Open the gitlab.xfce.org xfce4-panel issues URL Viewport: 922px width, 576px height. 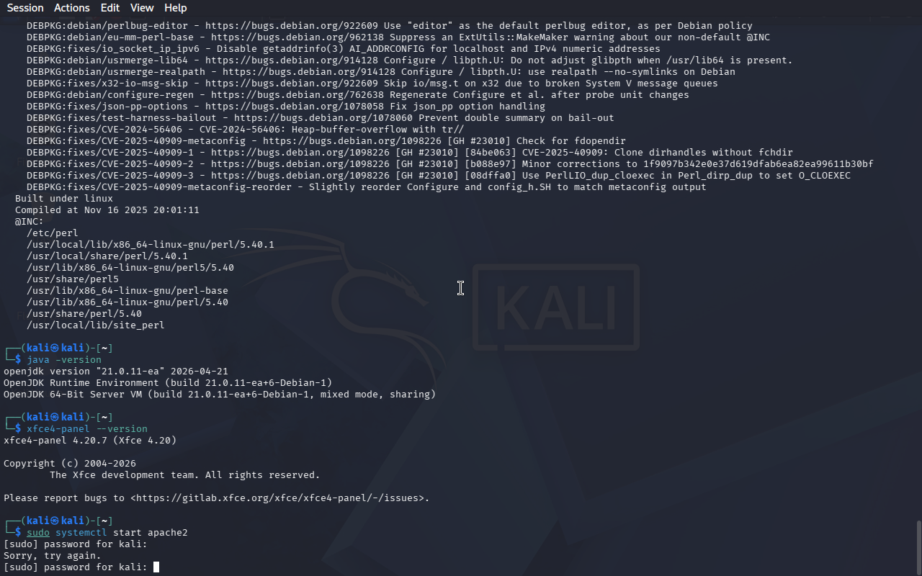[280, 498]
